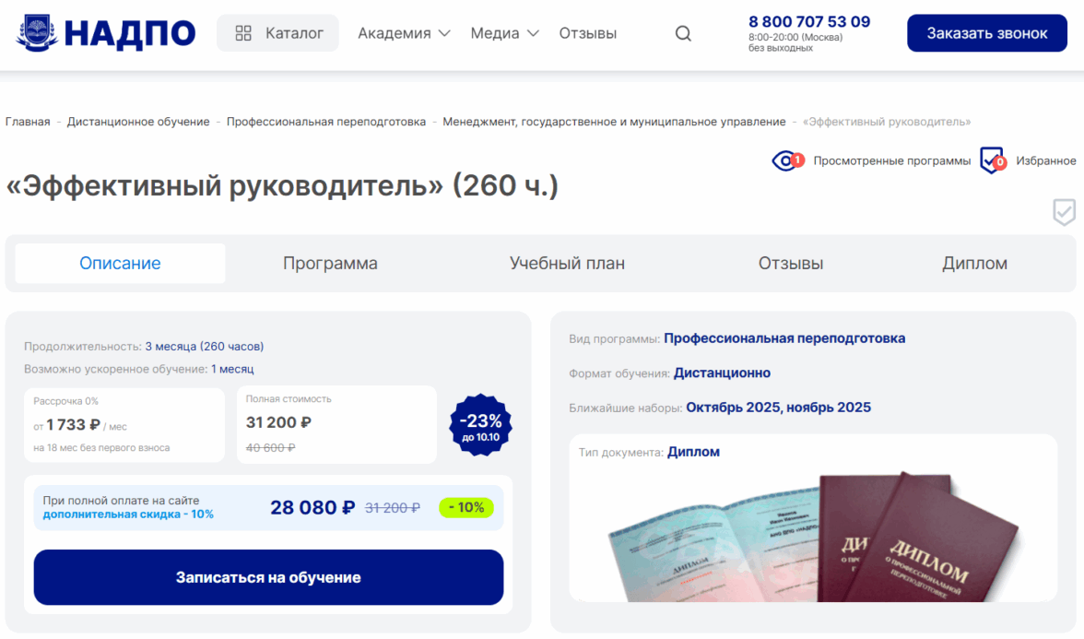Click the -23% discount badge
Viewport: 1084px width, 639px height.
click(x=480, y=424)
